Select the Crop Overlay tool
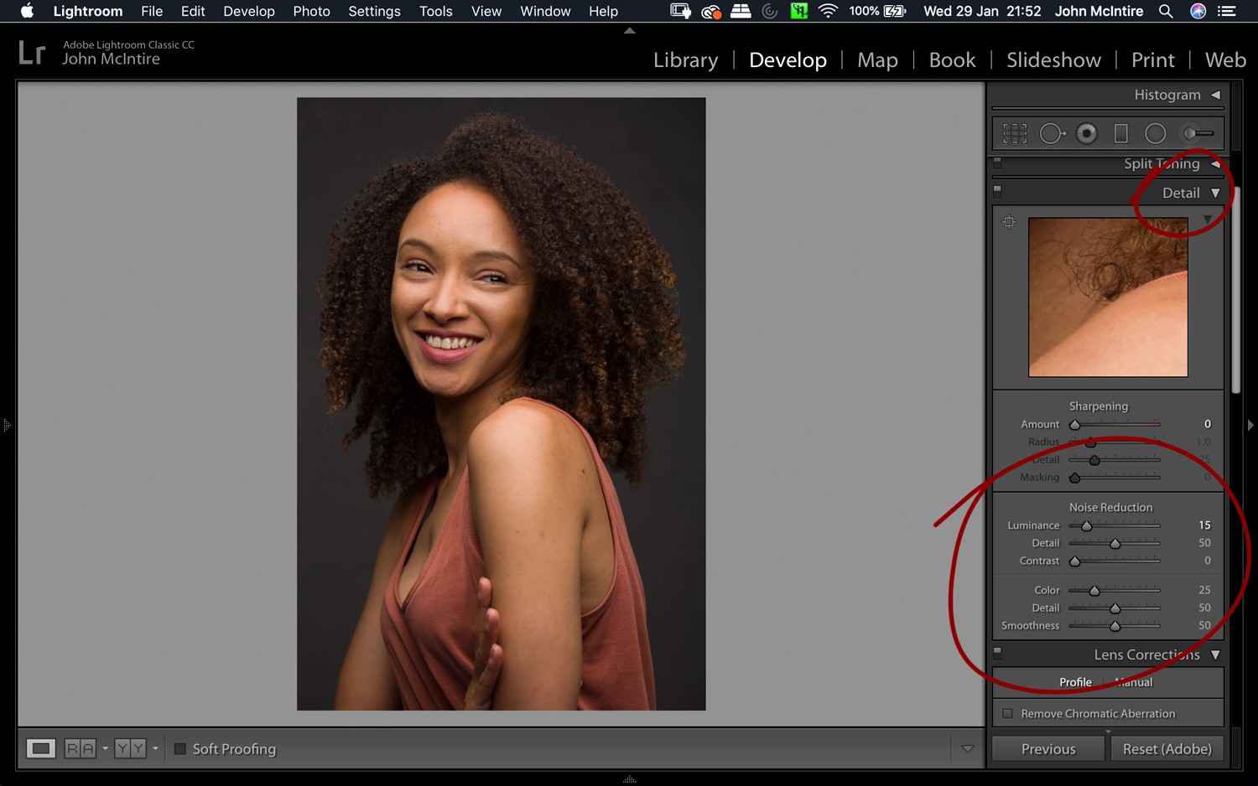The image size is (1258, 786). 1014,132
